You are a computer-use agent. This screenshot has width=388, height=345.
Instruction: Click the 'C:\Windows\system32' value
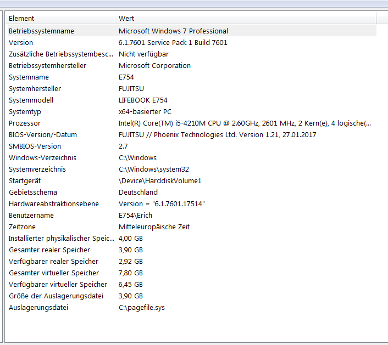coord(154,169)
